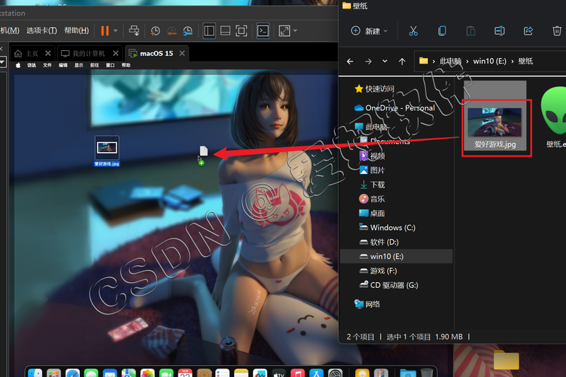Open the Apple menu in macOS guest
The height and width of the screenshot is (377, 566).
[18, 65]
